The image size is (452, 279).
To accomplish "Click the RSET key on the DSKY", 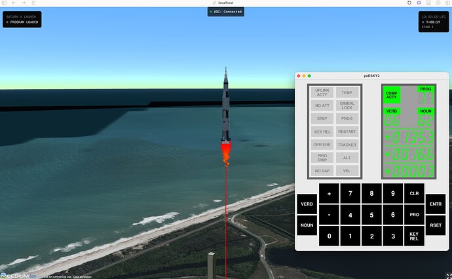I will 436,225.
